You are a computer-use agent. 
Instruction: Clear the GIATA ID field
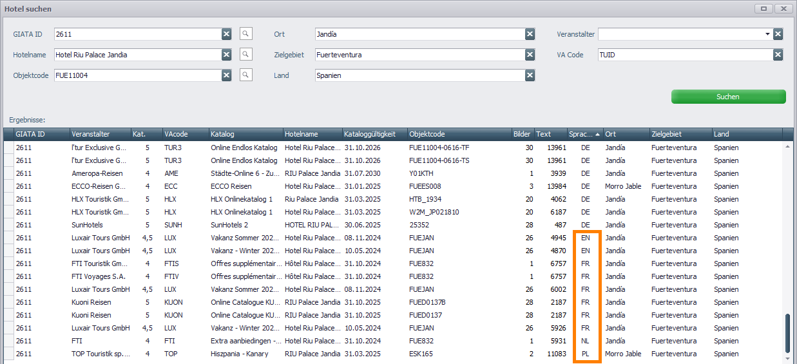pos(227,34)
